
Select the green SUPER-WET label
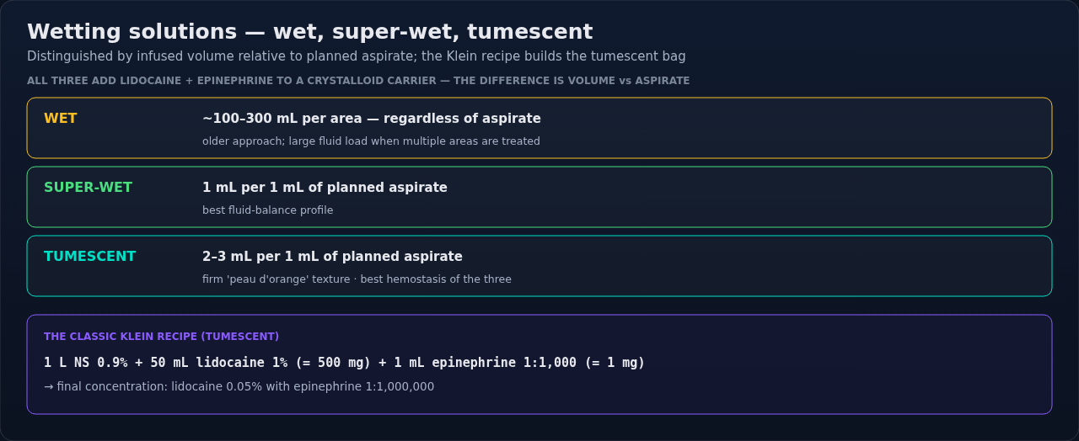[x=88, y=188]
